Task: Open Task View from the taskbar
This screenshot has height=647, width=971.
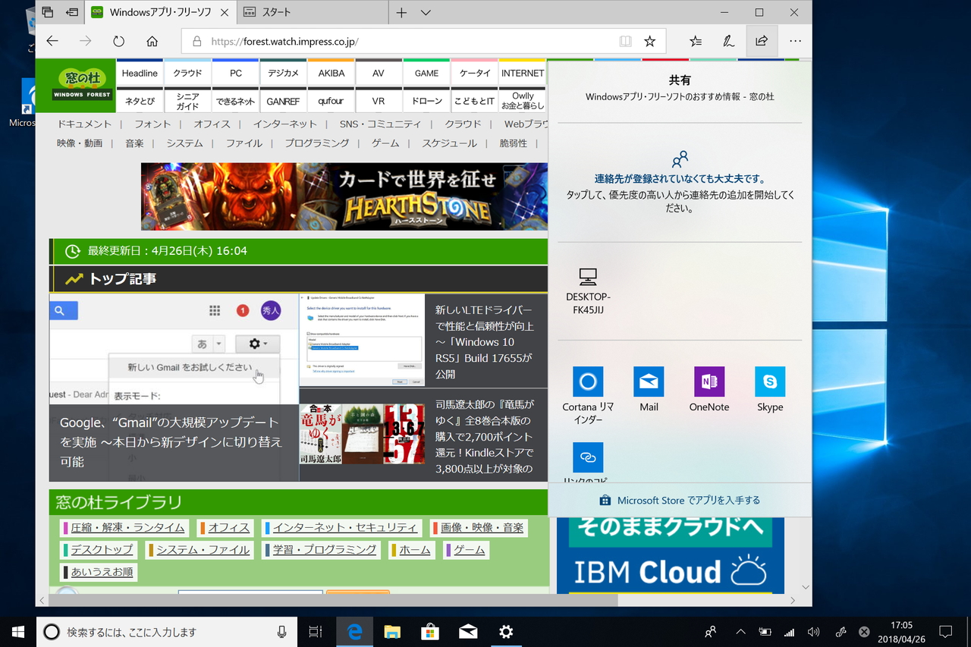Action: point(316,631)
